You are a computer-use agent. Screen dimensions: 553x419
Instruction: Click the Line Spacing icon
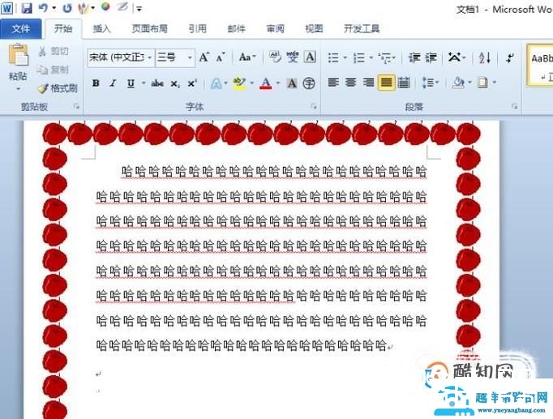pyautogui.click(x=430, y=83)
